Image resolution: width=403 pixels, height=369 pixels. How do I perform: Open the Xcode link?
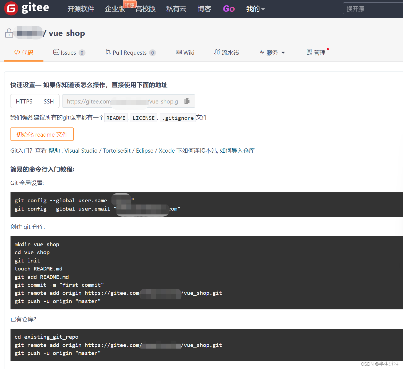click(167, 150)
